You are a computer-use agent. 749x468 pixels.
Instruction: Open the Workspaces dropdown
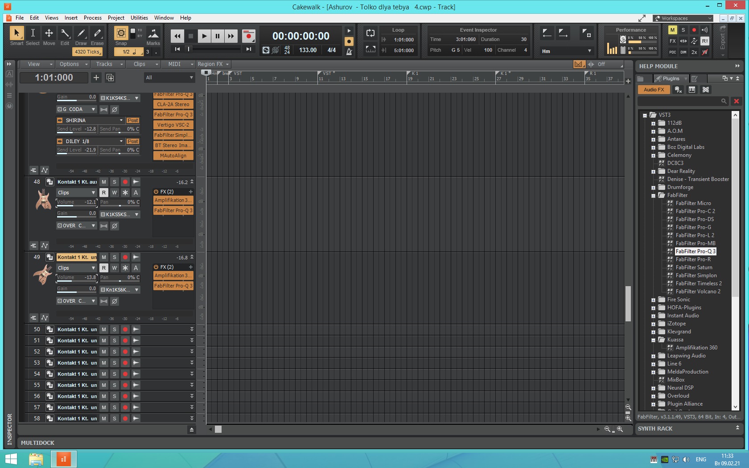pyautogui.click(x=683, y=18)
